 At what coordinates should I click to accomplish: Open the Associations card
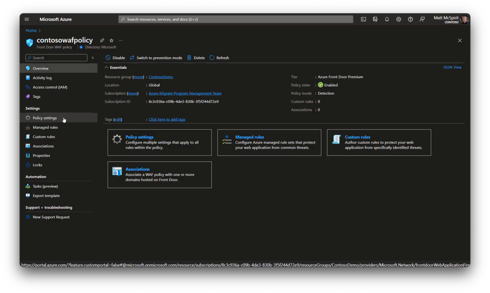(x=159, y=175)
